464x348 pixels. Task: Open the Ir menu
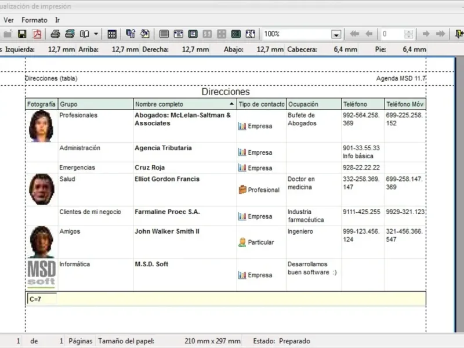pyautogui.click(x=57, y=20)
